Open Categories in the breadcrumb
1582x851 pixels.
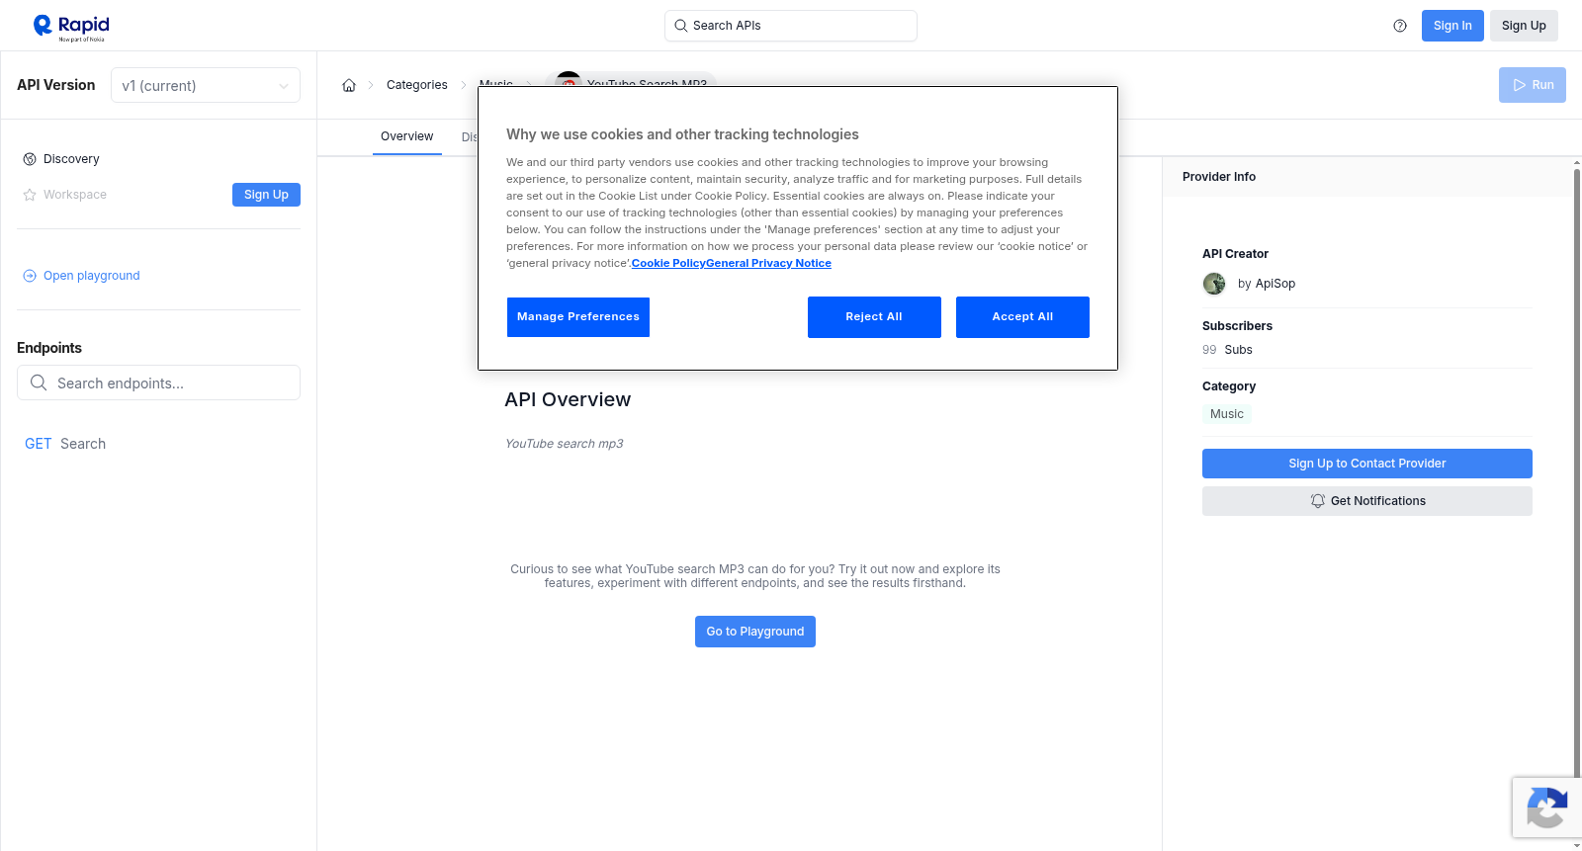(417, 85)
